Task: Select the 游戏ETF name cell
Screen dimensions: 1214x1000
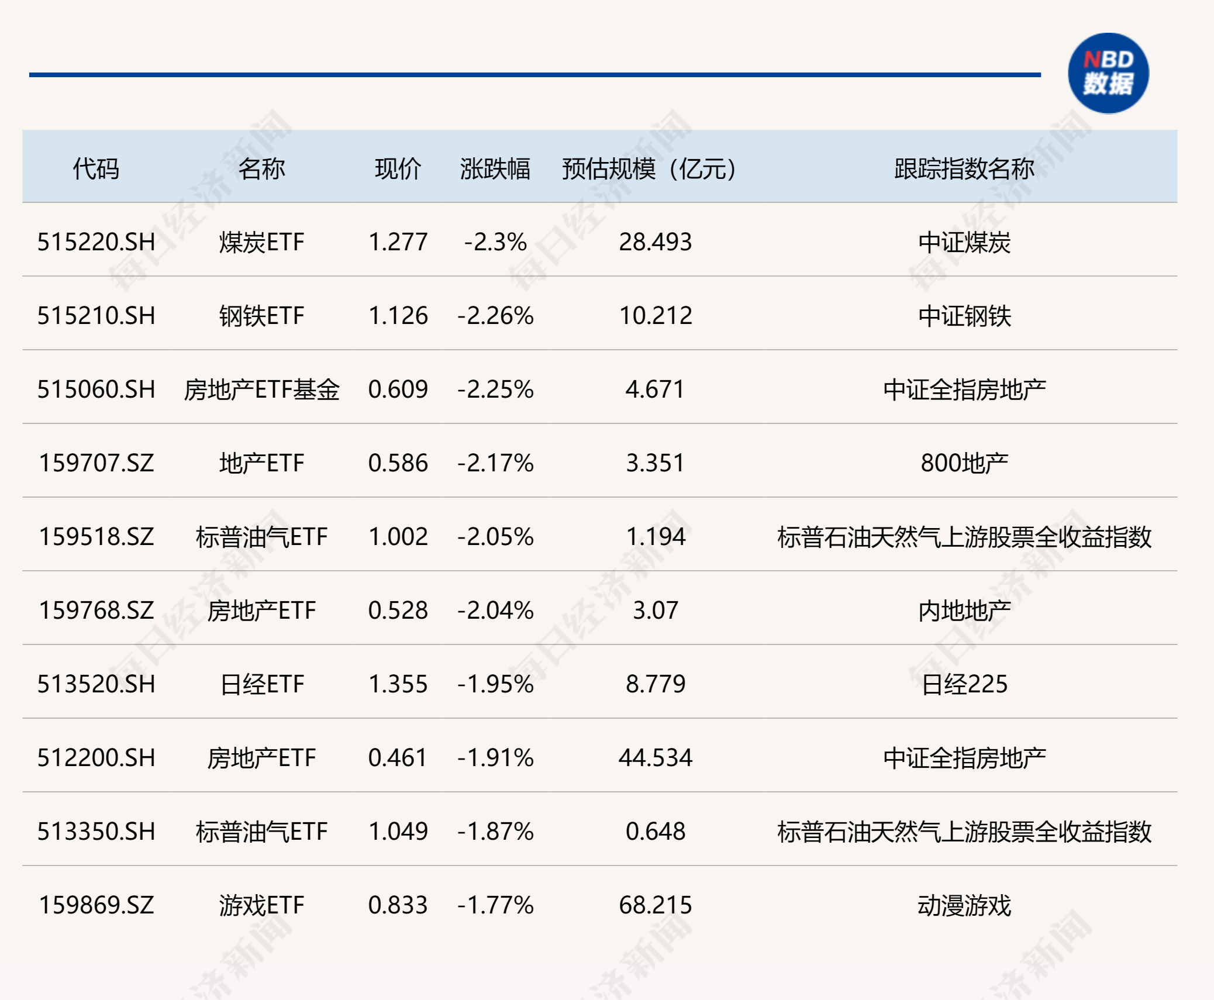Action: [261, 905]
